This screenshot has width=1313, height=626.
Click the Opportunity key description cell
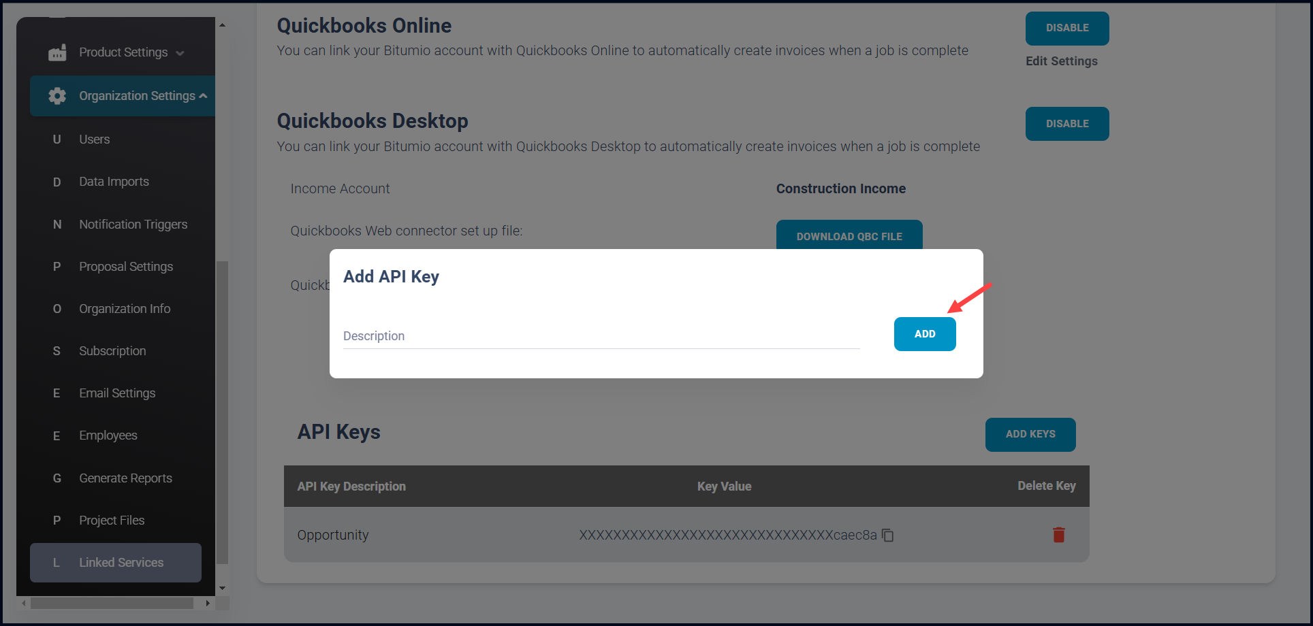pos(333,536)
